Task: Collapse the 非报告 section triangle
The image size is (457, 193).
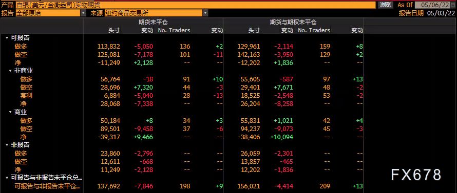Action: [7, 145]
